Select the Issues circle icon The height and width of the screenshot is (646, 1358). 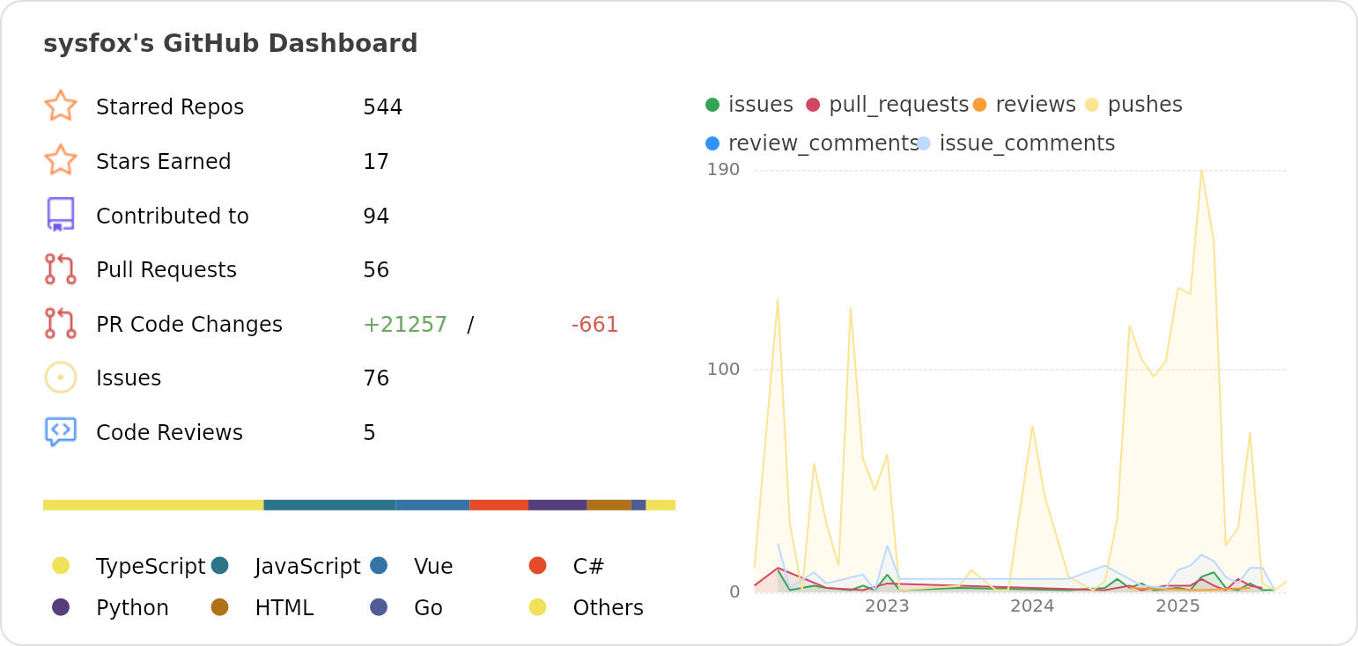click(60, 378)
